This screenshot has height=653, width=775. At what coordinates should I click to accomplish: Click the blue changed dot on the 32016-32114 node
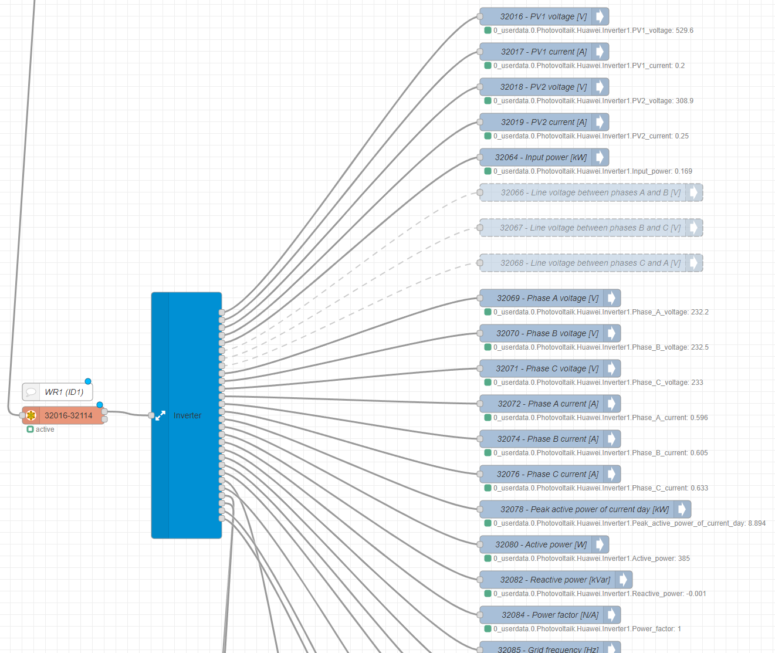(x=100, y=405)
